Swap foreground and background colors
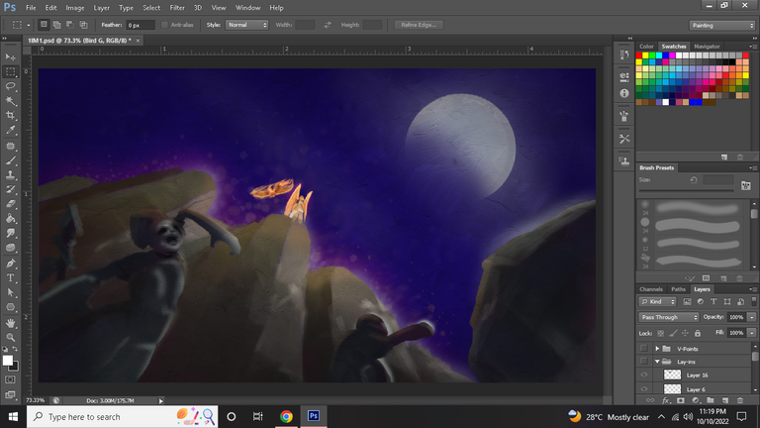This screenshot has height=428, width=760. click(x=16, y=349)
